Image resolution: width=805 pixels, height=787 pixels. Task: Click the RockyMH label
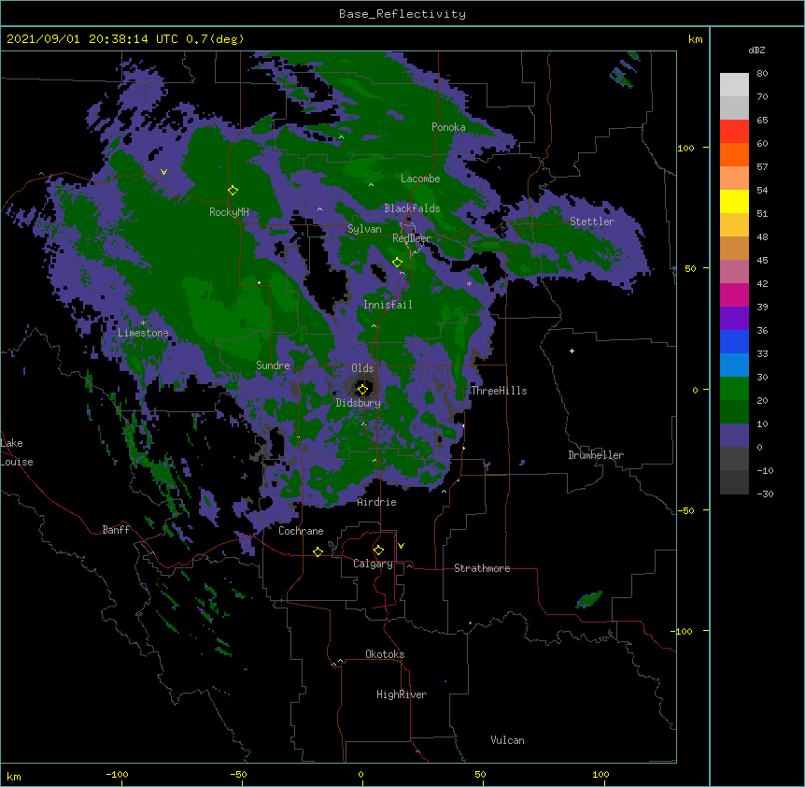[229, 212]
